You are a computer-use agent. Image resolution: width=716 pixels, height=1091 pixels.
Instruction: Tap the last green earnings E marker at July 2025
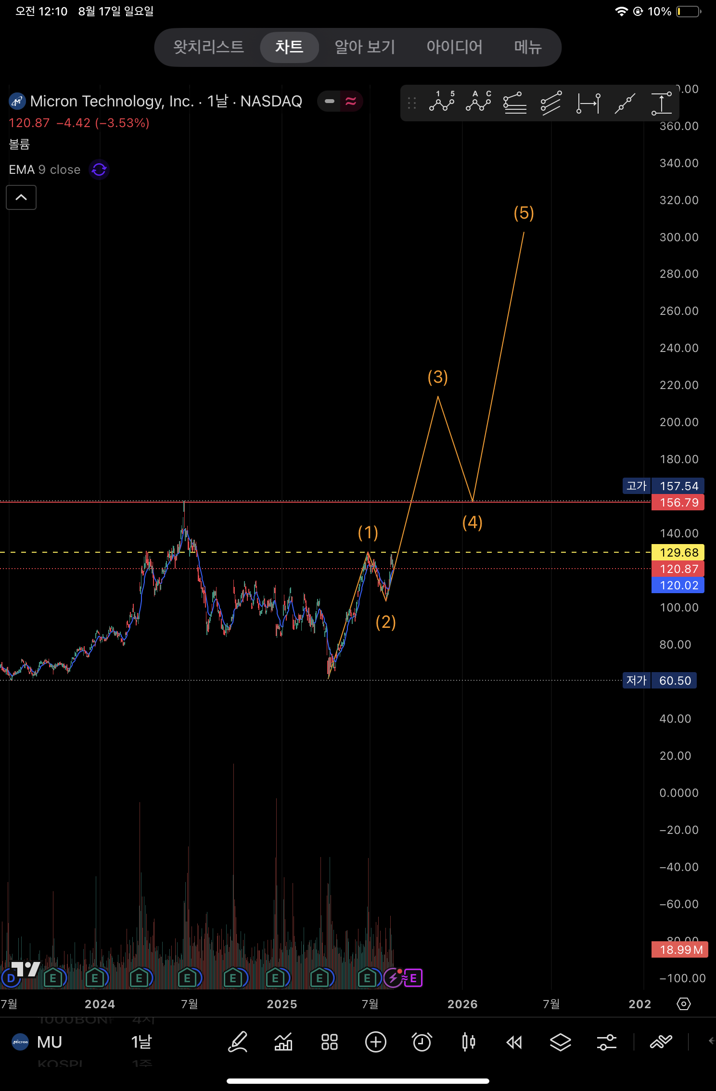tap(368, 978)
